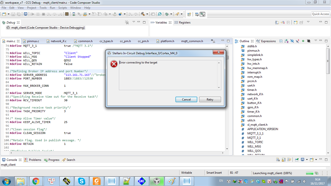Click Retry in the error dialog
331x186 pixels.
(210, 100)
